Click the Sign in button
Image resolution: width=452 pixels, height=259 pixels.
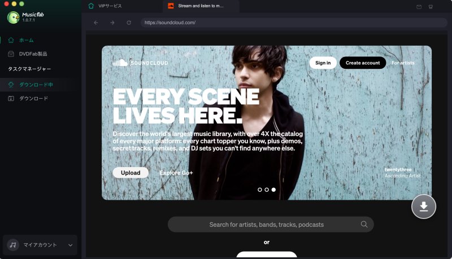click(323, 63)
